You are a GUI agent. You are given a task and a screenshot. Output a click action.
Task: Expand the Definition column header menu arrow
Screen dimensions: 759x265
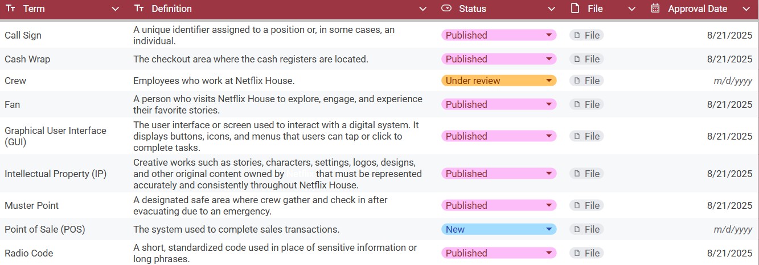[422, 9]
